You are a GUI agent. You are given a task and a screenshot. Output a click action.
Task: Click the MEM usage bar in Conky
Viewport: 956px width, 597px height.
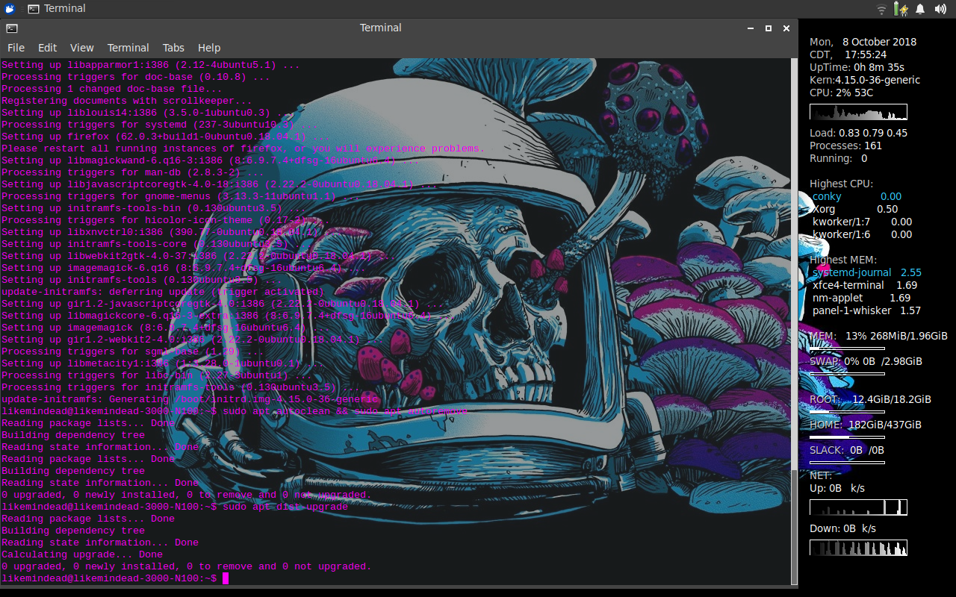pyautogui.click(x=847, y=348)
